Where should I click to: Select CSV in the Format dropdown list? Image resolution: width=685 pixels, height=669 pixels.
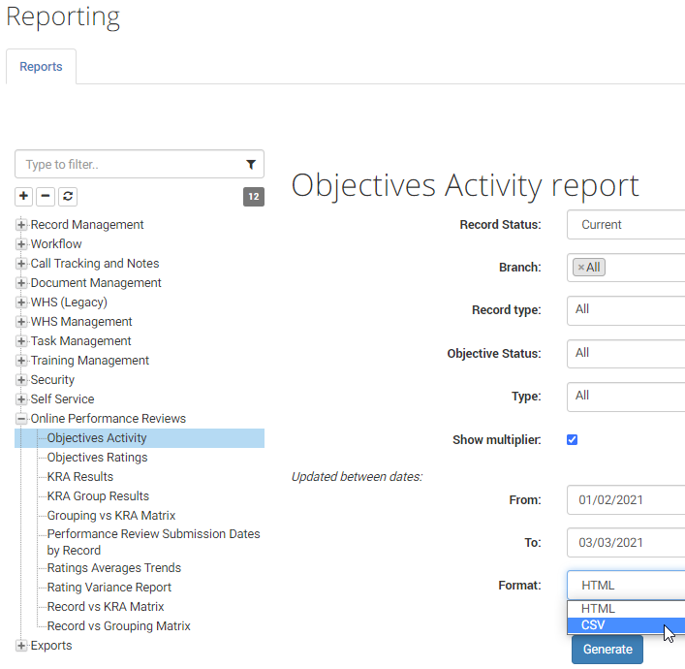[x=626, y=625]
